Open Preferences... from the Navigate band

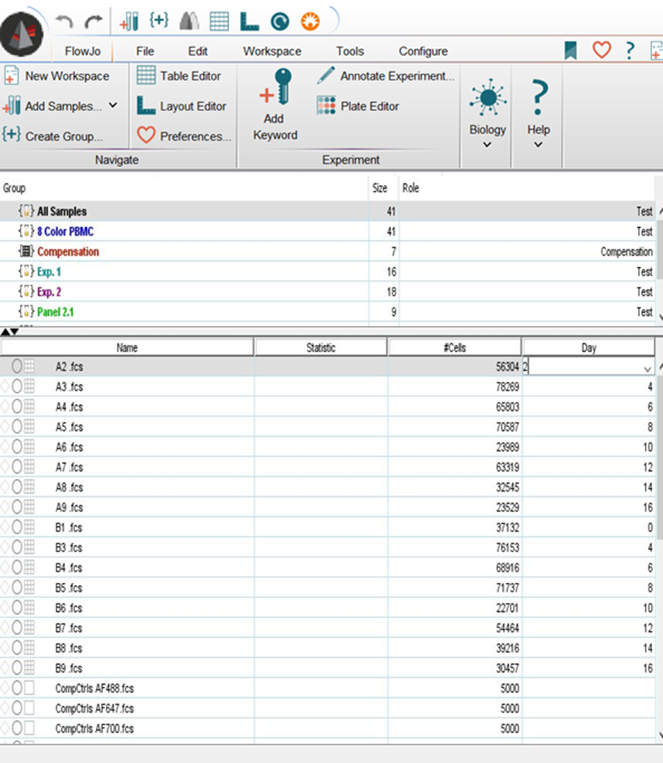coord(184,136)
